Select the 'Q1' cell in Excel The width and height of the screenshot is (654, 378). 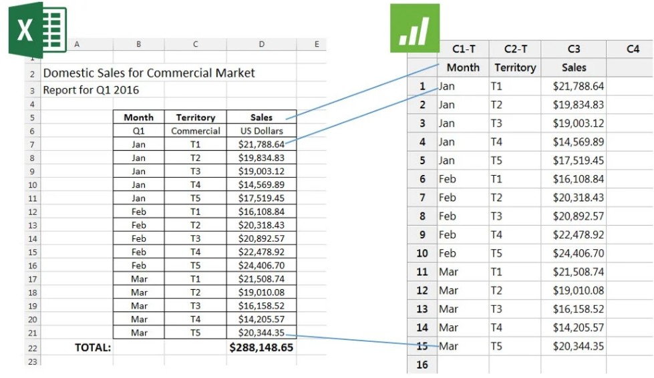(x=138, y=131)
